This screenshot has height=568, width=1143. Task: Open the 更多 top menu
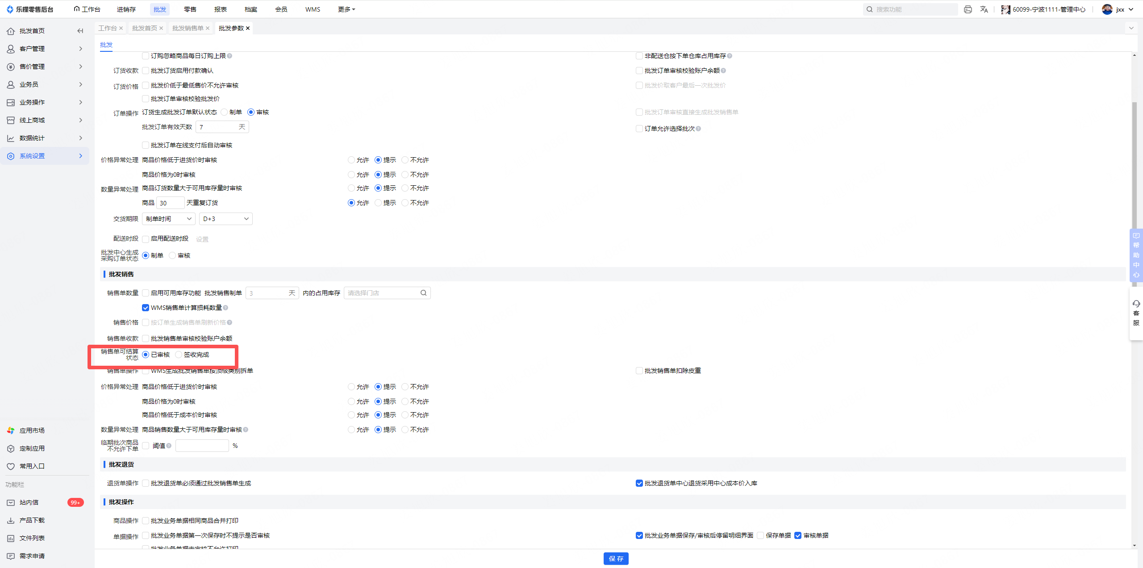346,9
